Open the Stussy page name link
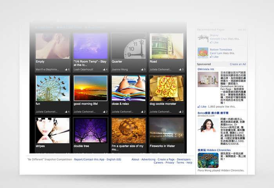This screenshot has height=188, width=274. [214, 35]
